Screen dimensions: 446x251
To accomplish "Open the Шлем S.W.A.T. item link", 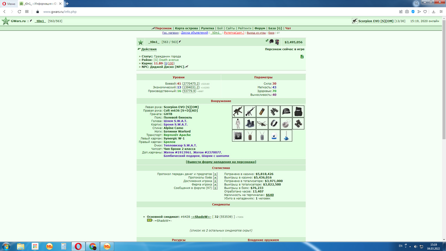I will pyautogui.click(x=175, y=121).
